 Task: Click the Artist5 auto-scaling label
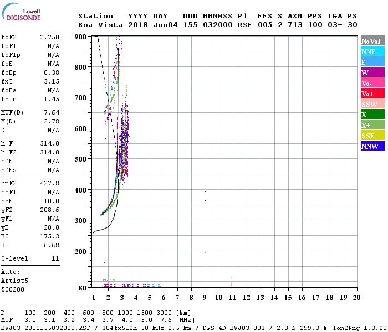coord(14,281)
